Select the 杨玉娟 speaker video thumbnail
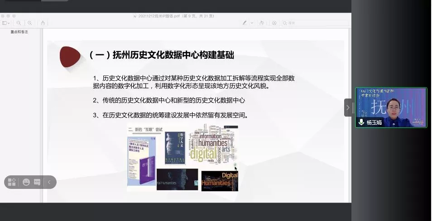The width and height of the screenshot is (432, 221). pyautogui.click(x=391, y=108)
